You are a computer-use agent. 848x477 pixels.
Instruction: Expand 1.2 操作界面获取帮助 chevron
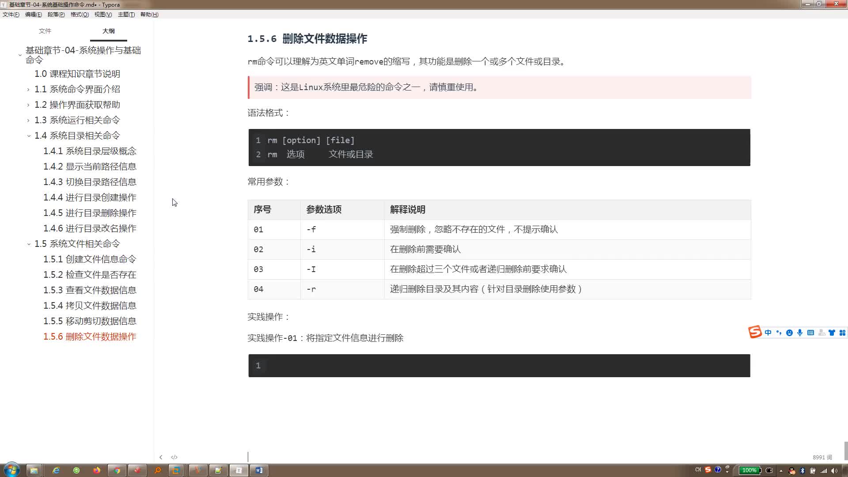29,105
